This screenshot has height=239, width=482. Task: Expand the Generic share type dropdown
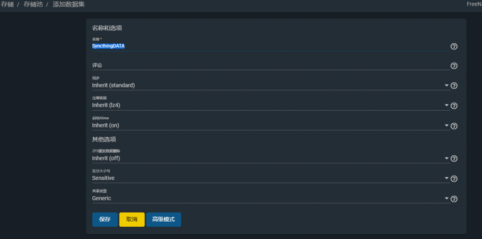268,199
